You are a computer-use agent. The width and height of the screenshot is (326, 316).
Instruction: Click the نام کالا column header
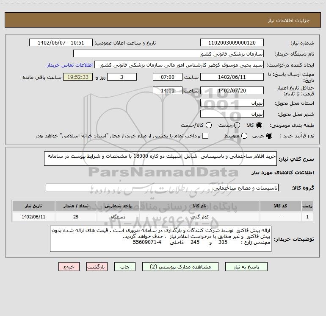click(199, 206)
